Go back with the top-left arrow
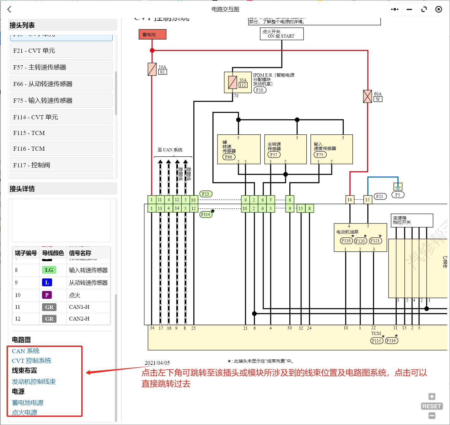The width and height of the screenshot is (450, 425). pos(9,9)
